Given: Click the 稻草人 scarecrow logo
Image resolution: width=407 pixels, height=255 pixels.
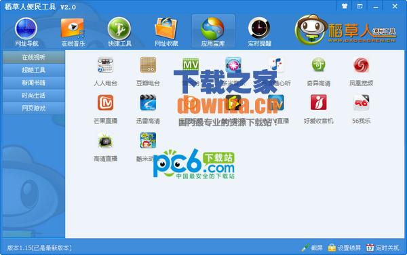Looking at the screenshot, I should pos(346,30).
